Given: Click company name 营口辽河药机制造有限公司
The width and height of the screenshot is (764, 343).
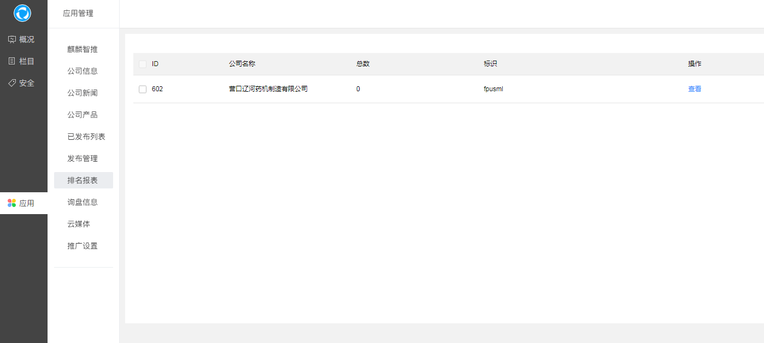Looking at the screenshot, I should [268, 89].
